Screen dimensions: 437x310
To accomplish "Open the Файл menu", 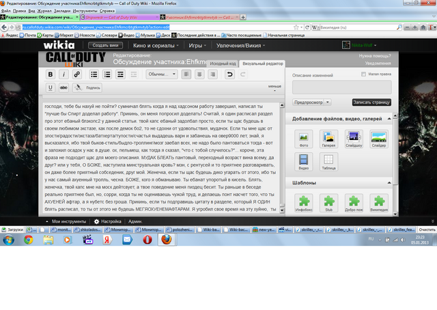I will click(x=6, y=11).
